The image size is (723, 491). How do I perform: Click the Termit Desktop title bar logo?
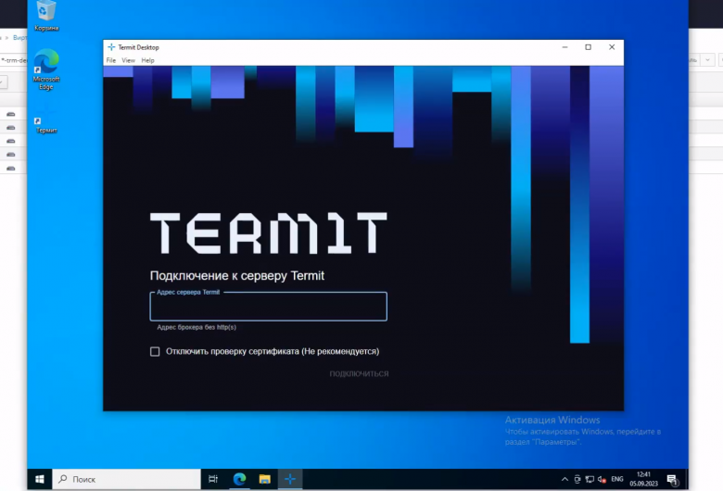(x=111, y=46)
